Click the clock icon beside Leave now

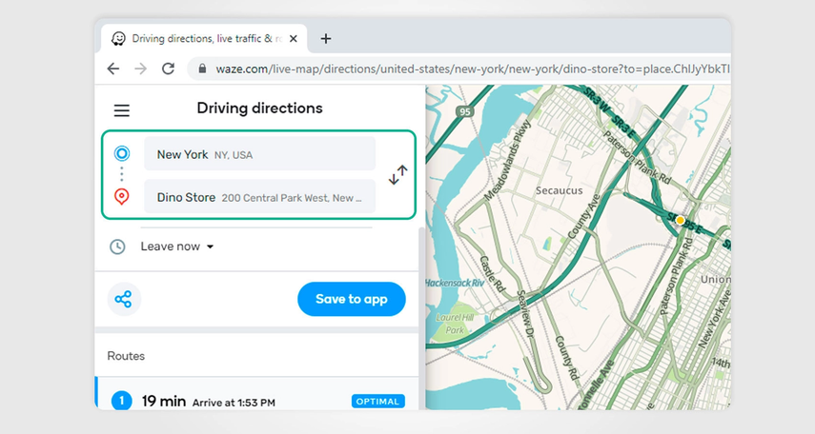point(117,247)
